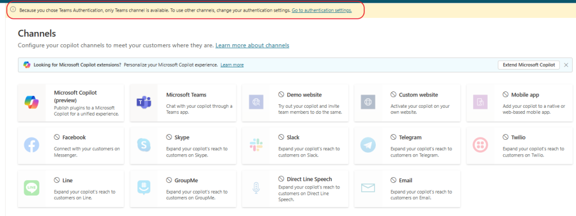Click the Twilio logo icon

tap(480, 145)
